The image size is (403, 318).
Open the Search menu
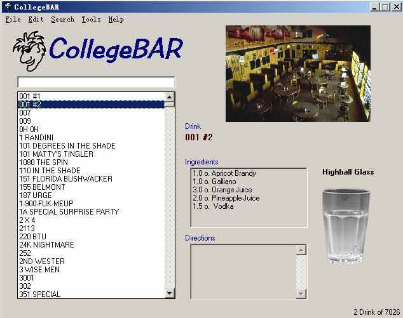(62, 20)
